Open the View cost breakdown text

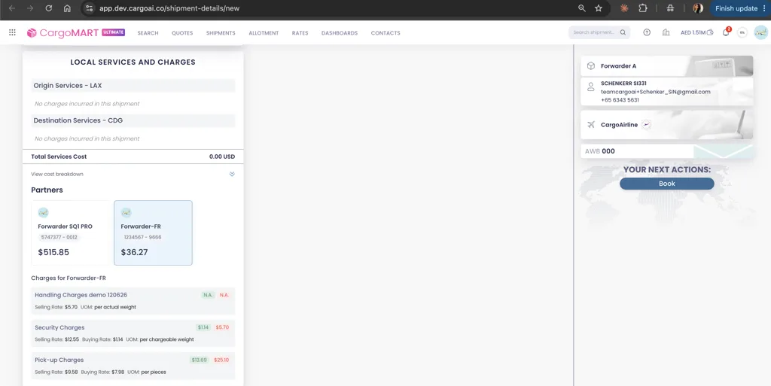[x=57, y=174]
